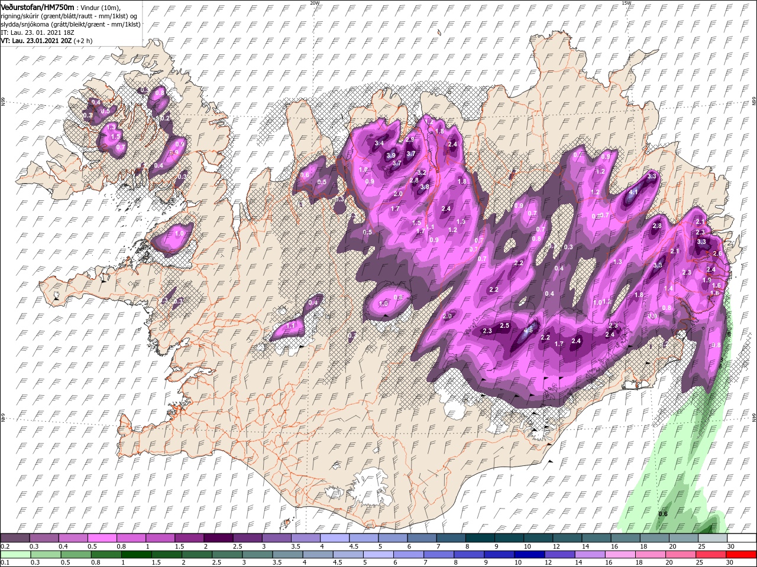The width and height of the screenshot is (757, 567).
Task: Click the '2.6' snowfall value on the east coast
Action: pos(717,253)
